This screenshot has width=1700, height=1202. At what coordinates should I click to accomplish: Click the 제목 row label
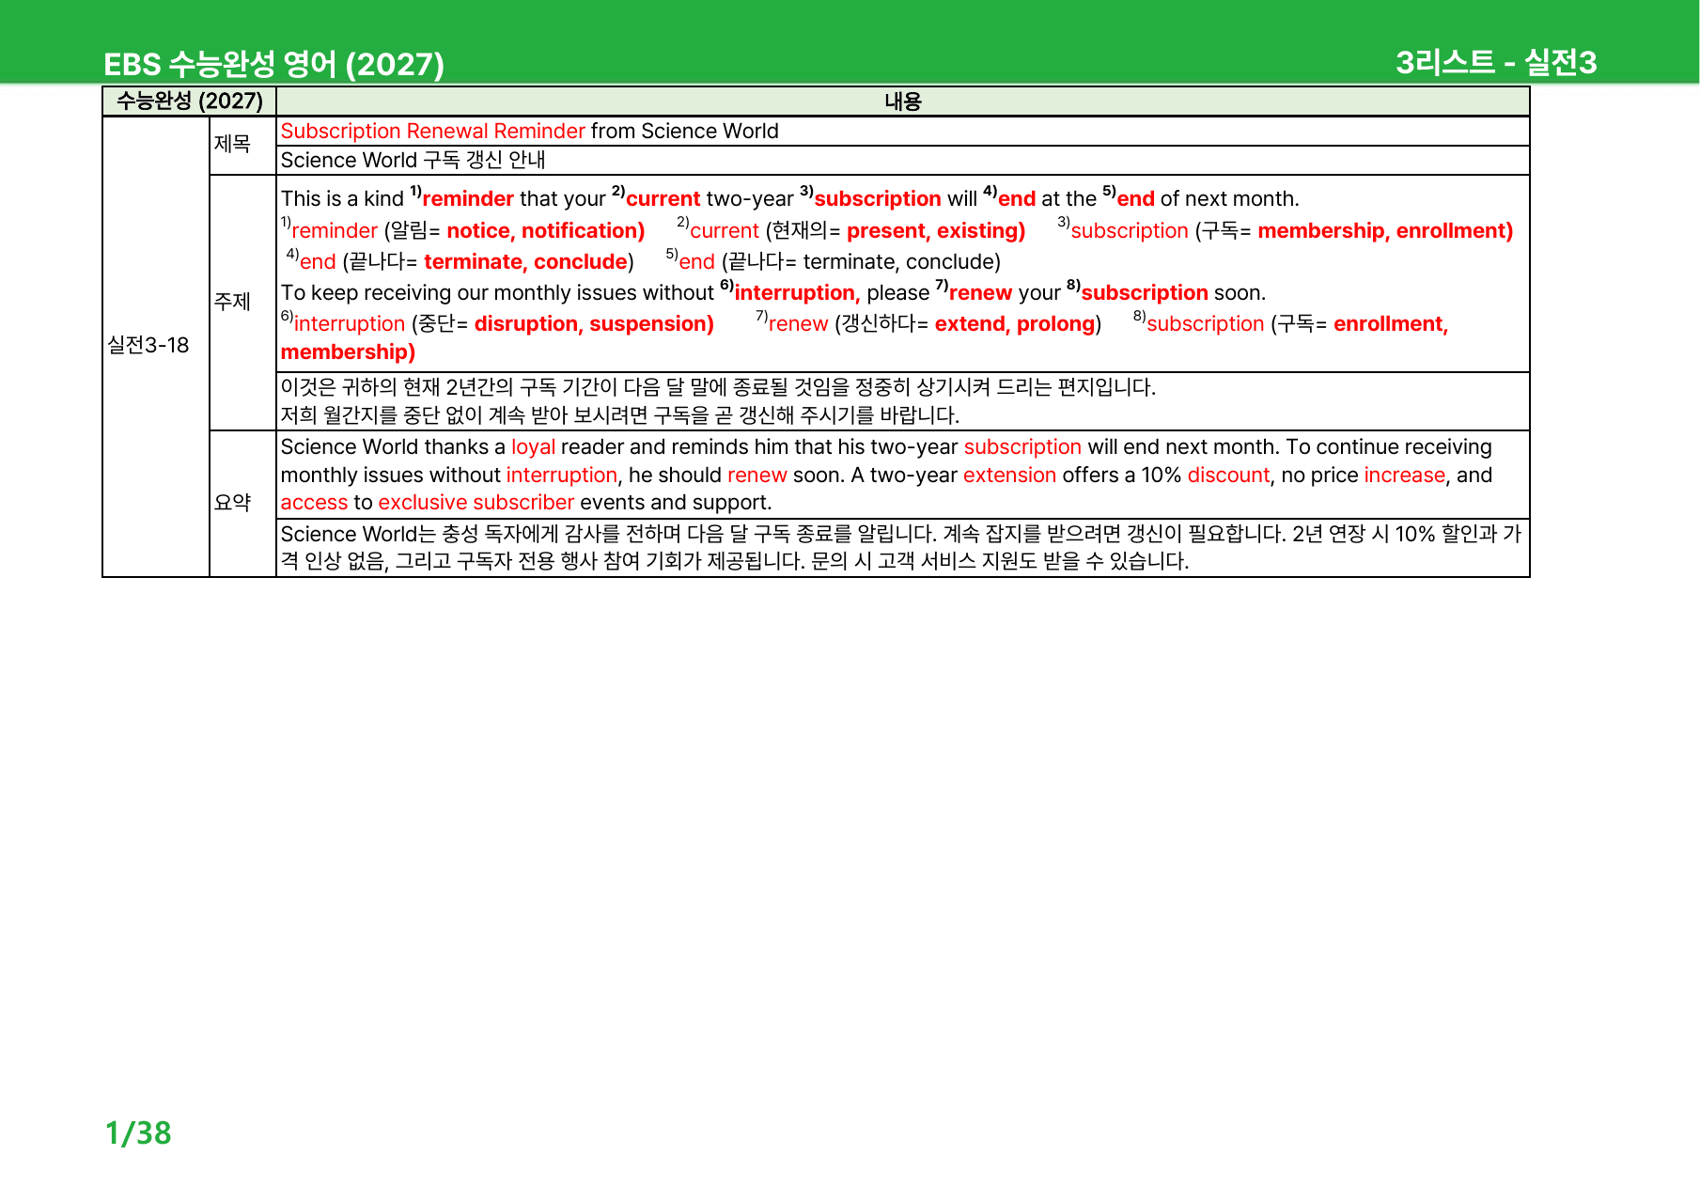[x=232, y=144]
